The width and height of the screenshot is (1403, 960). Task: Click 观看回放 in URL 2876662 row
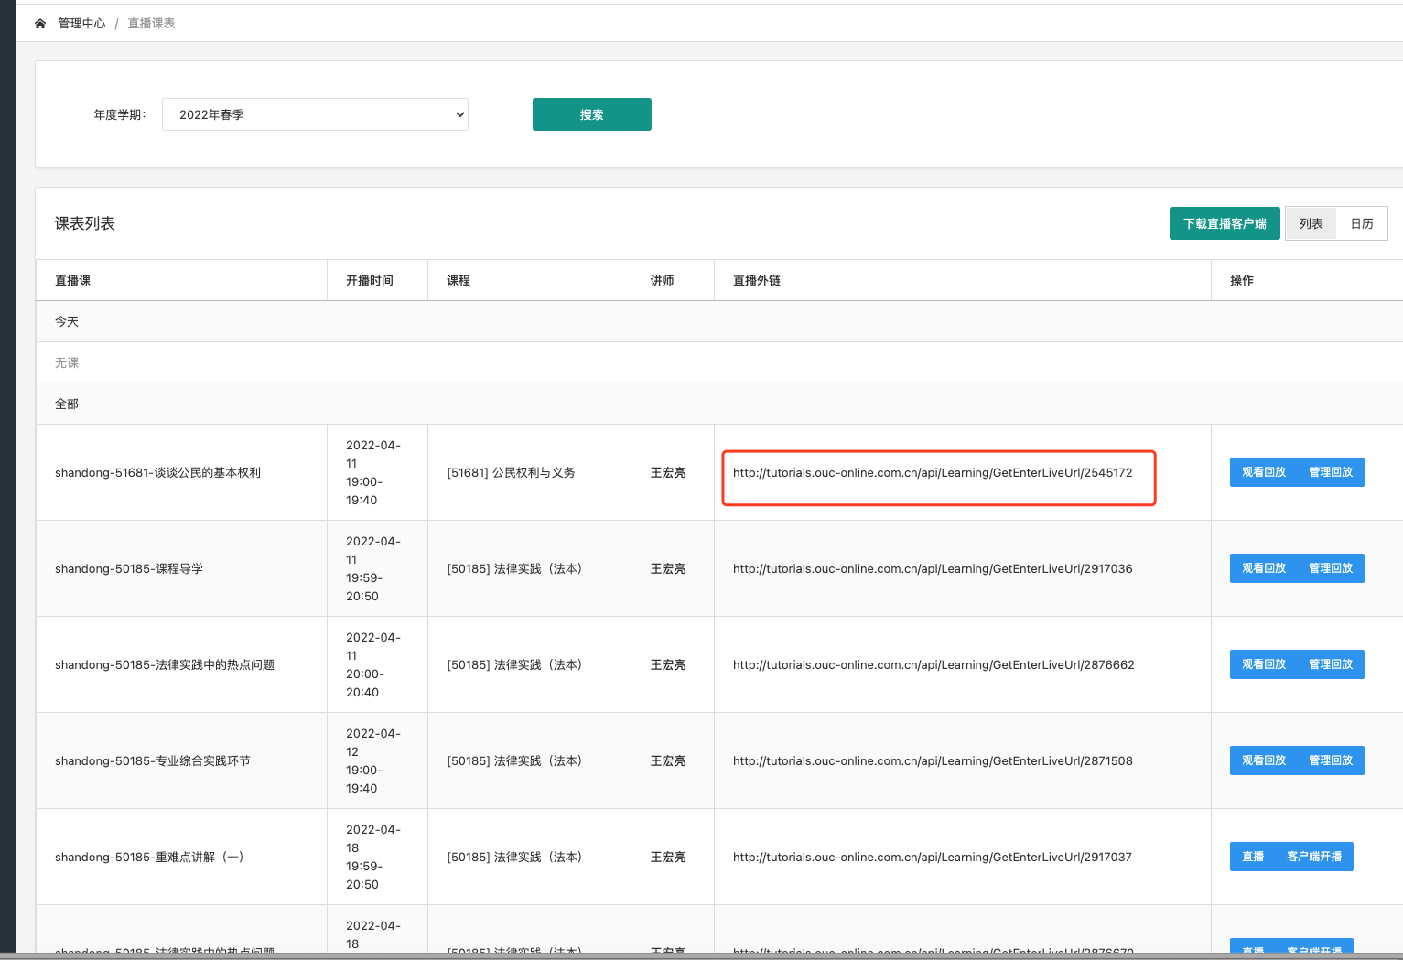point(1264,664)
